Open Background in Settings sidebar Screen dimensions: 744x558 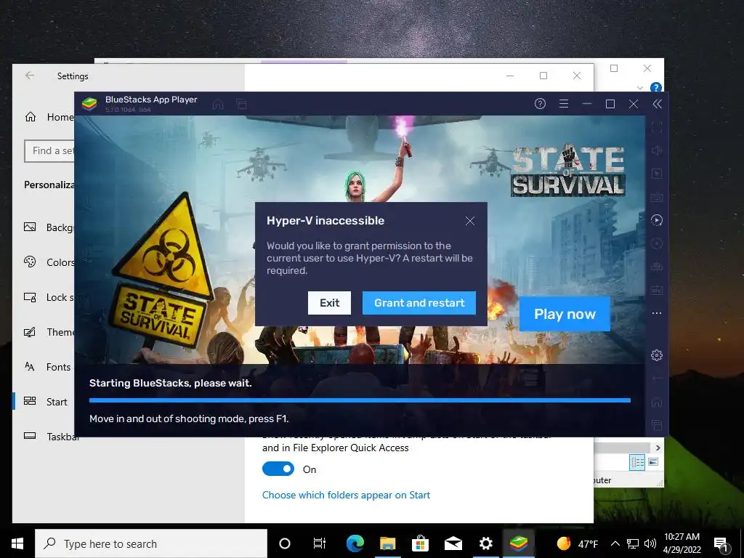coord(49,227)
